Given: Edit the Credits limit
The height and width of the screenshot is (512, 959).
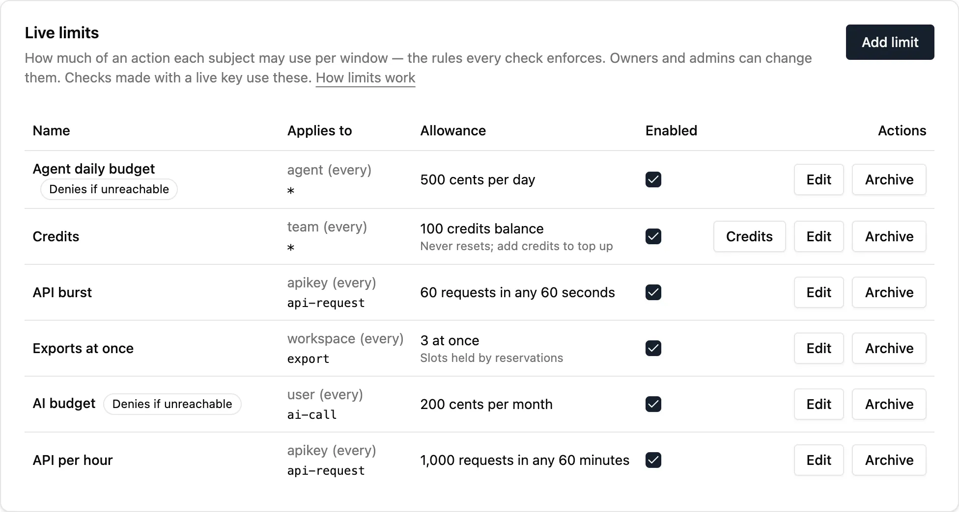Looking at the screenshot, I should pos(819,236).
